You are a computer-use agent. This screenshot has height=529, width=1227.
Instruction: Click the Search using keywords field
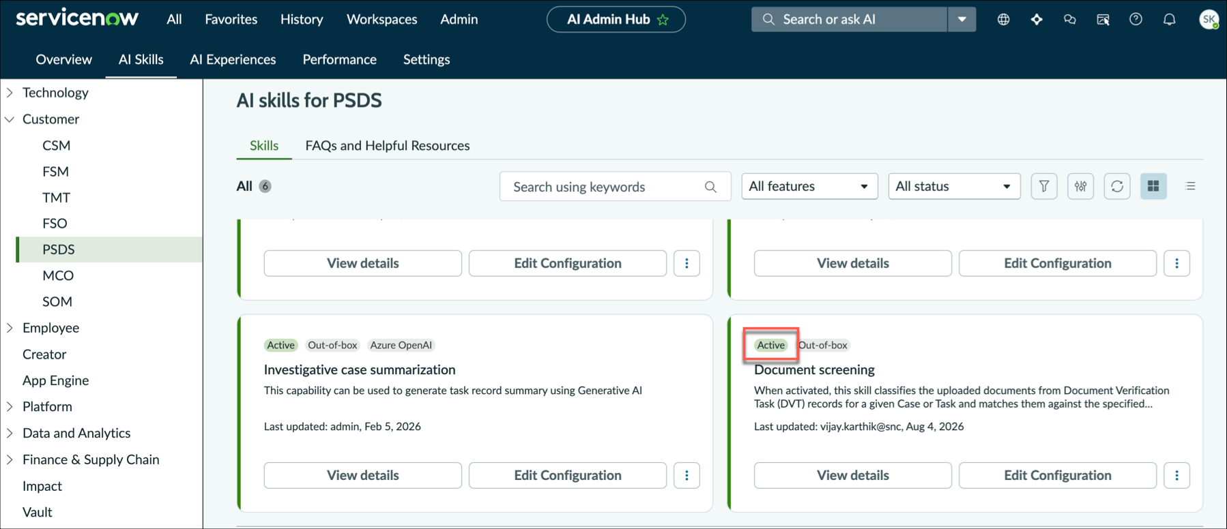615,186
